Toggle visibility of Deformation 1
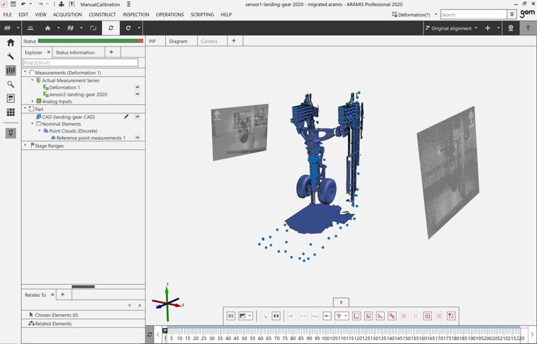The image size is (537, 344). (x=137, y=87)
